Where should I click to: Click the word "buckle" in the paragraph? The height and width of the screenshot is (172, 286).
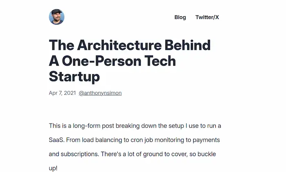point(207,154)
